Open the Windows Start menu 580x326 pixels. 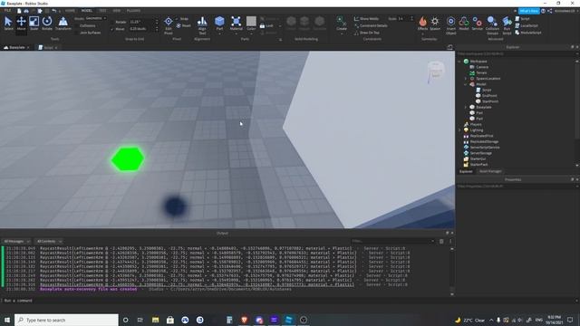click(7, 320)
